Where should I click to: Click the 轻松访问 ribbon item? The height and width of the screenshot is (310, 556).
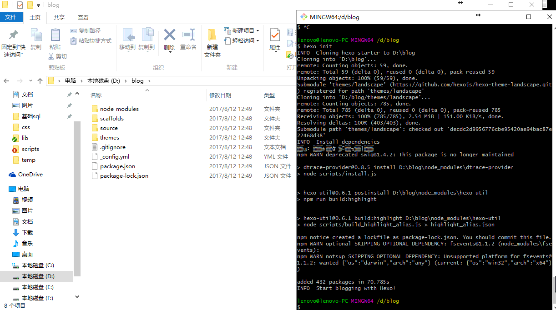pyautogui.click(x=241, y=40)
